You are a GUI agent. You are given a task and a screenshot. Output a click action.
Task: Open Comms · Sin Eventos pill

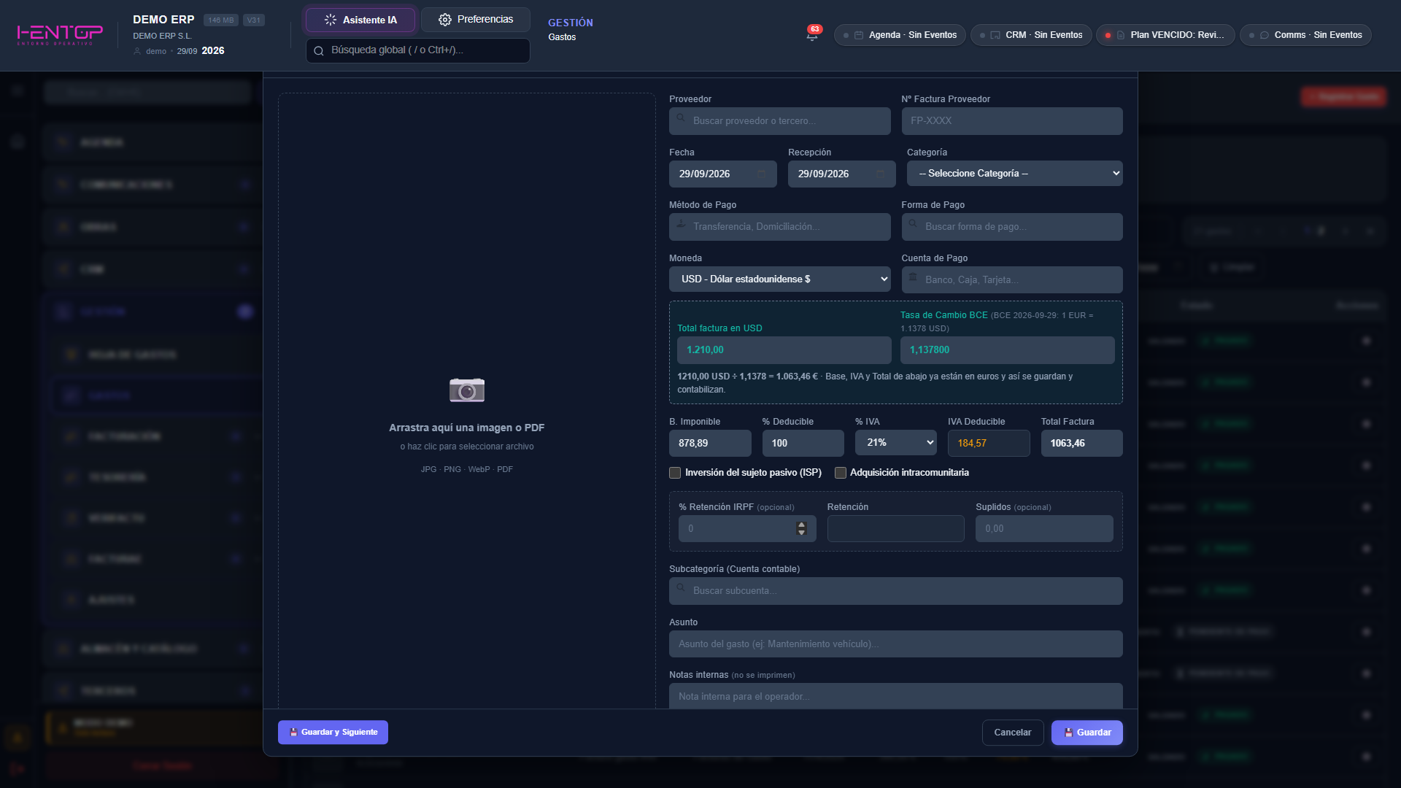pyautogui.click(x=1306, y=35)
